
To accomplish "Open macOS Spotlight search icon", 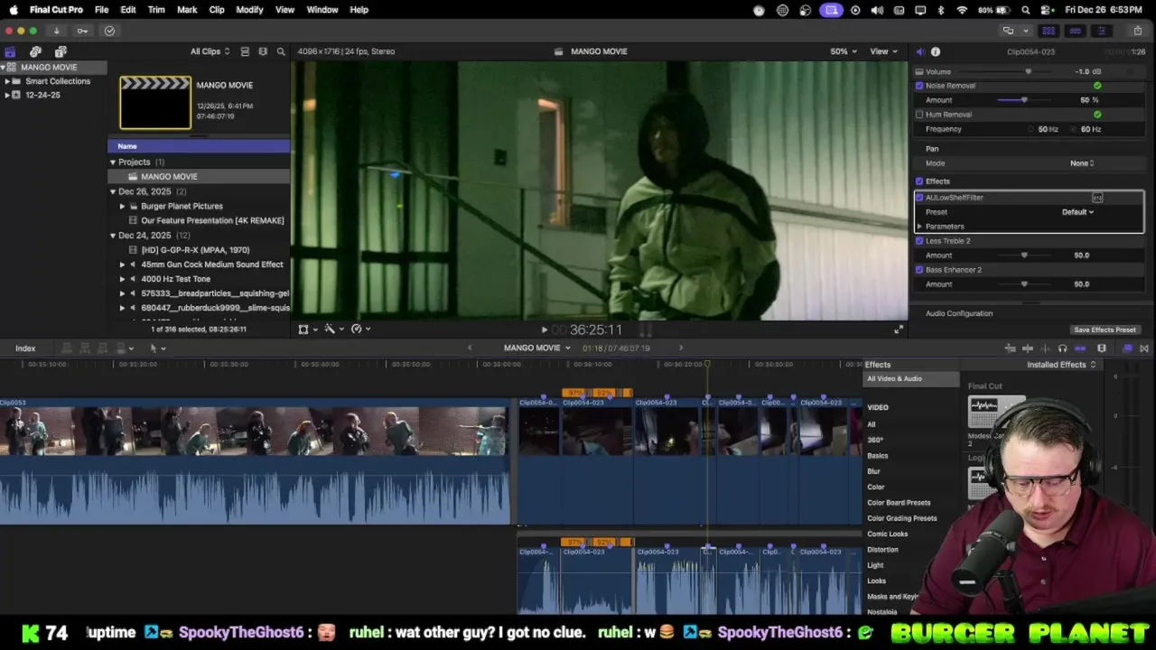I will 1026,10.
